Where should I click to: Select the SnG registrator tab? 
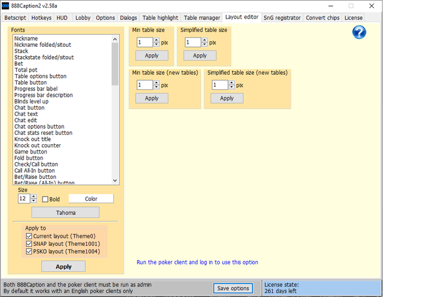[282, 18]
